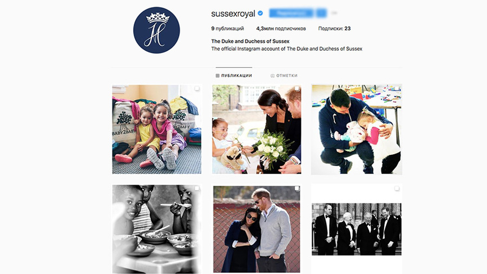The image size is (487, 274).
Task: Open the Подписки: 23 following list
Action: (x=334, y=28)
